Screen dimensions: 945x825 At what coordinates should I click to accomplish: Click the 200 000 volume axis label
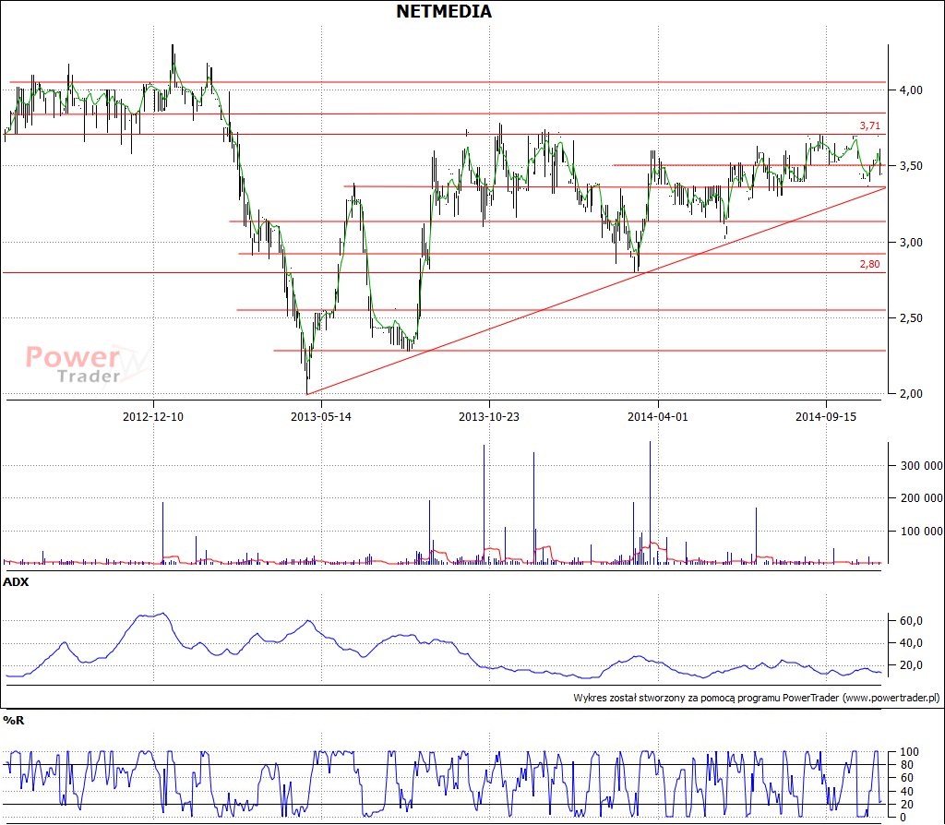[x=922, y=497]
